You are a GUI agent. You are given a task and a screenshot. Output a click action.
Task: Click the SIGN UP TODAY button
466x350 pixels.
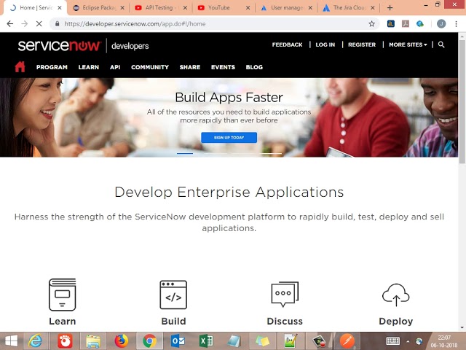point(229,138)
